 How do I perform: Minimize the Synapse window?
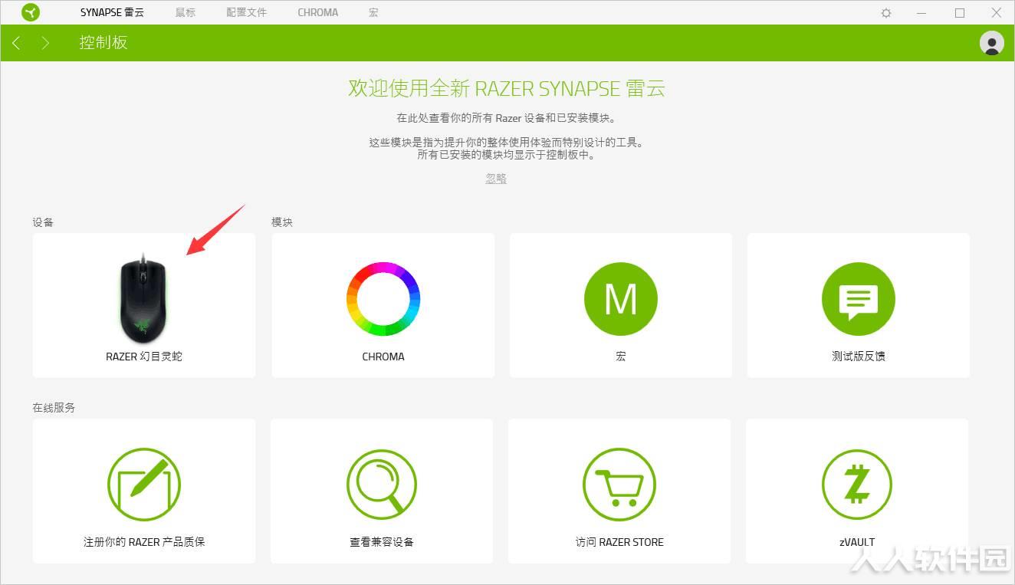pyautogui.click(x=923, y=13)
